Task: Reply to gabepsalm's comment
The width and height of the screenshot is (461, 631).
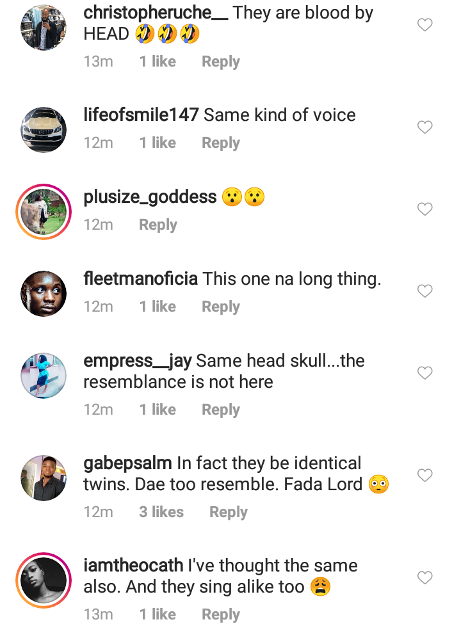Action: 229,512
